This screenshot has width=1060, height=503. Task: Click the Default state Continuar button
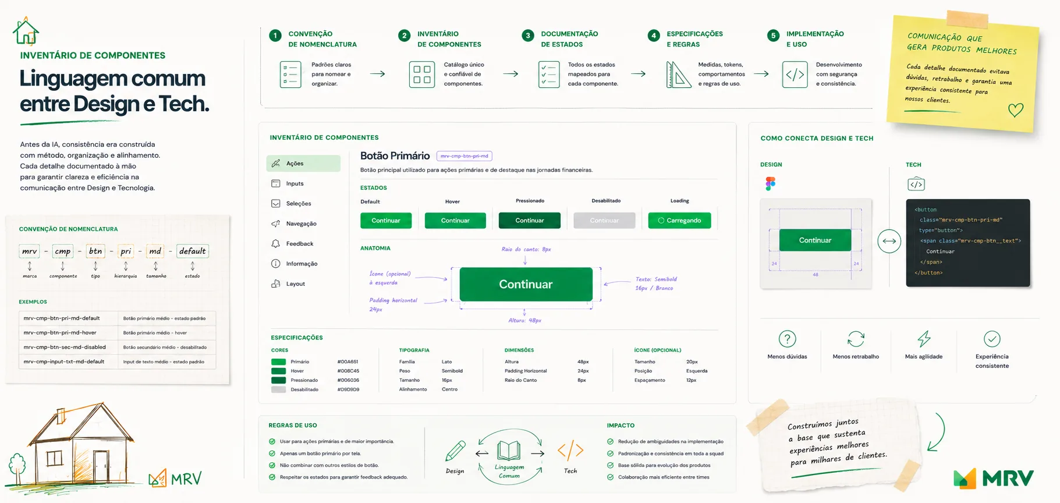pos(386,221)
